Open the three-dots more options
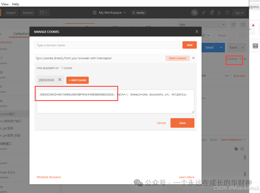 point(227,76)
